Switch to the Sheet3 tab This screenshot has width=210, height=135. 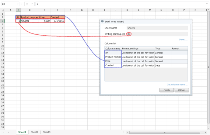click(x=47, y=132)
